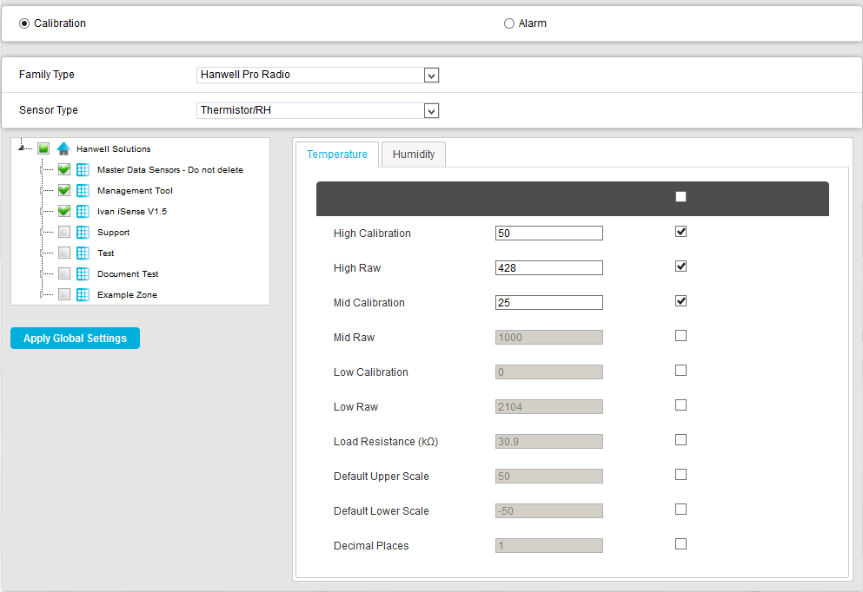Click grid icon next to Test zone

point(83,253)
